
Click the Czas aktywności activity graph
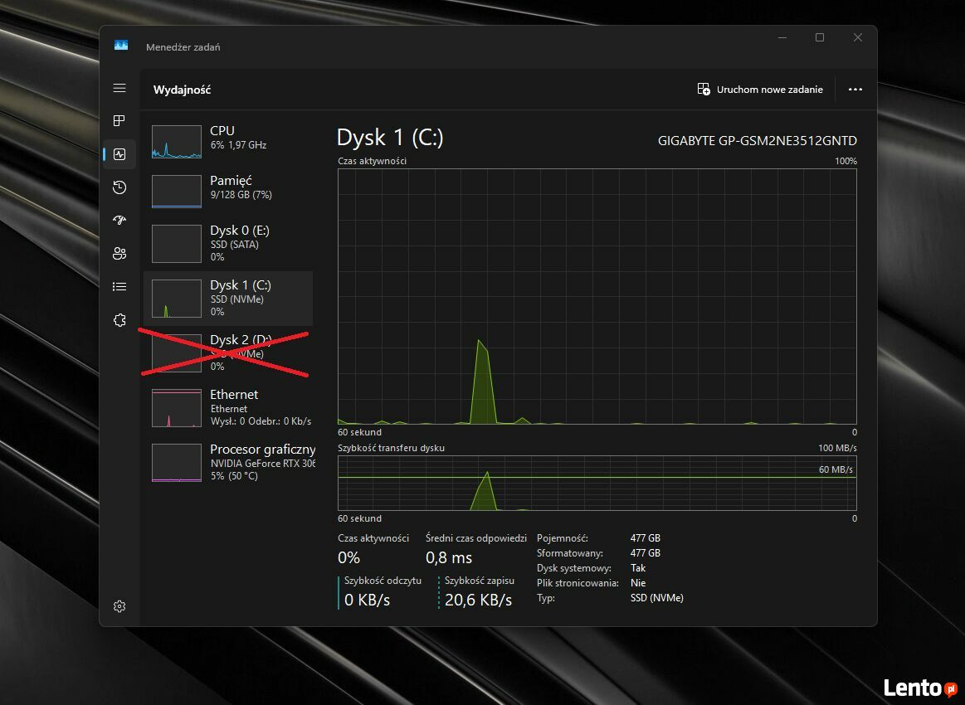(x=597, y=295)
